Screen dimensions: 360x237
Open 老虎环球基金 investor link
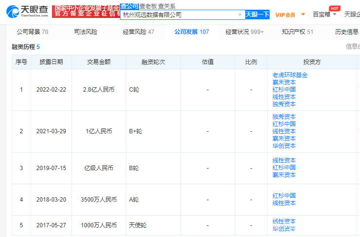pyautogui.click(x=290, y=75)
